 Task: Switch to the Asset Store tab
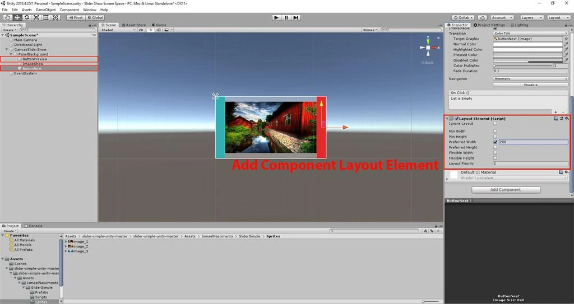tap(133, 25)
